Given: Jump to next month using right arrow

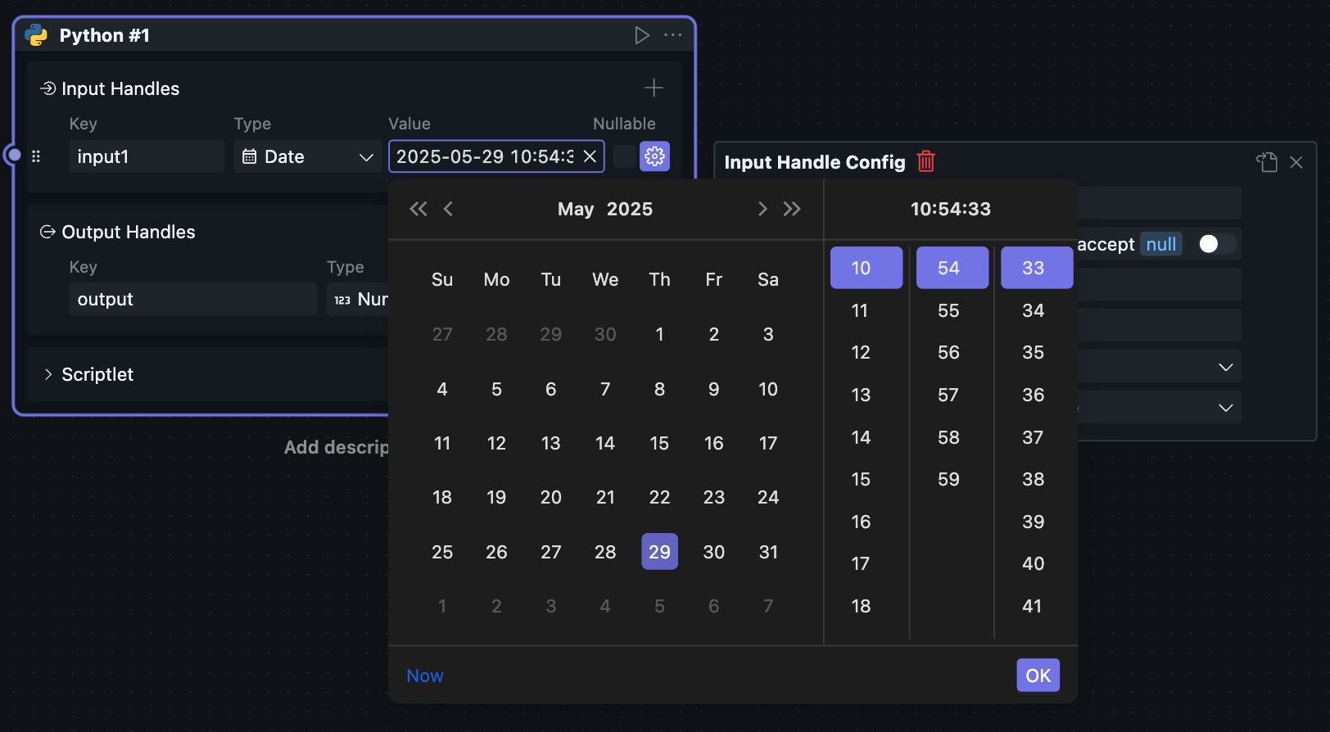Looking at the screenshot, I should tap(762, 209).
